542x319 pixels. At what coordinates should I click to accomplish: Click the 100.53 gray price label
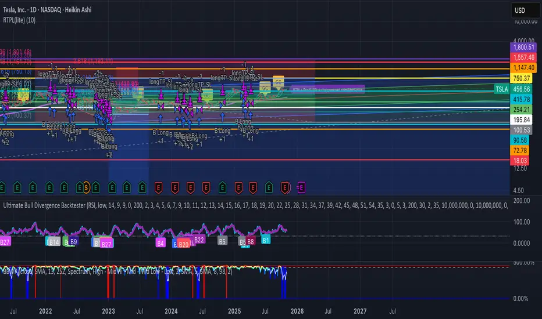pyautogui.click(x=521, y=130)
